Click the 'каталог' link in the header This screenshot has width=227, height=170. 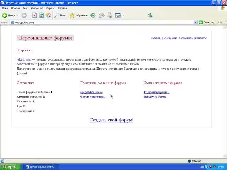(155, 38)
